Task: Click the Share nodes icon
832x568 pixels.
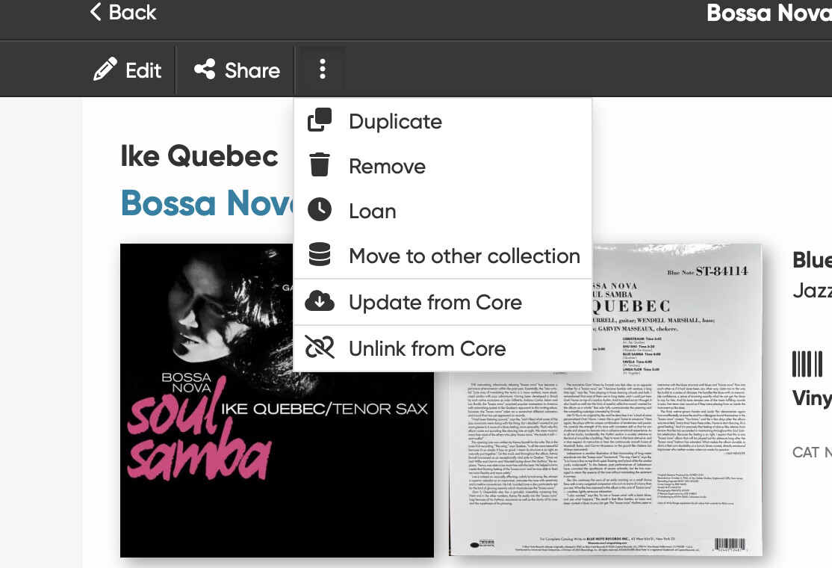Action: tap(205, 70)
